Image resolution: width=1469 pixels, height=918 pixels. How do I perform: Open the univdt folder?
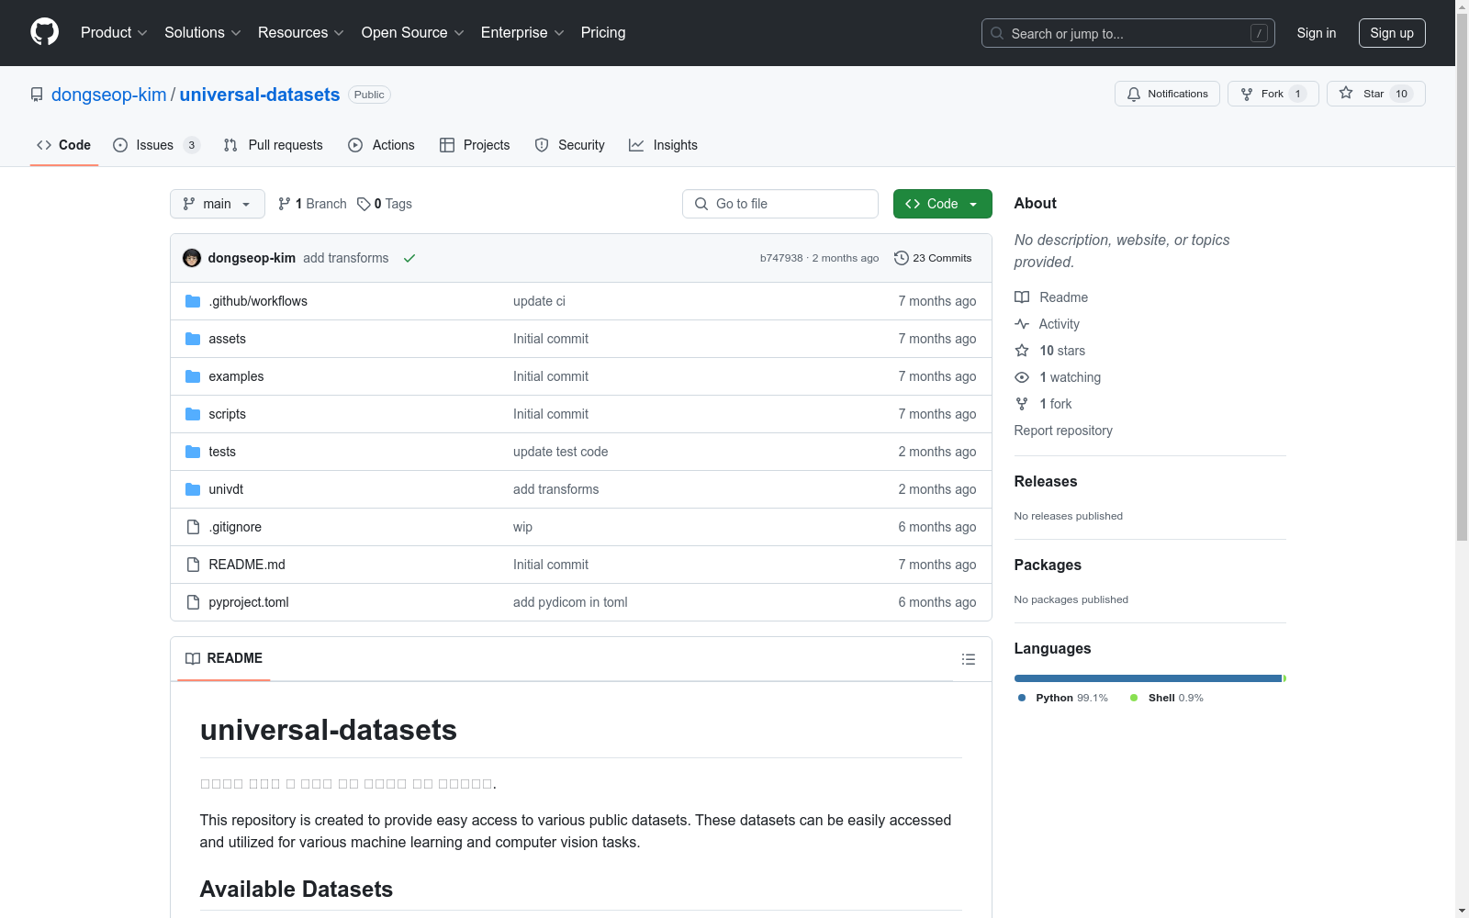click(226, 489)
